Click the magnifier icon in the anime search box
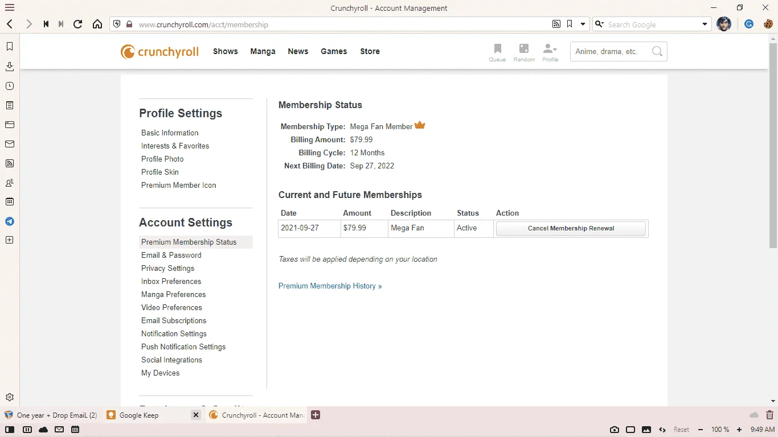 pos(657,51)
